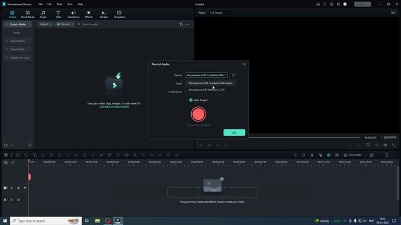Open File Explorer from the taskbar
The image size is (401, 225).
[98, 221]
